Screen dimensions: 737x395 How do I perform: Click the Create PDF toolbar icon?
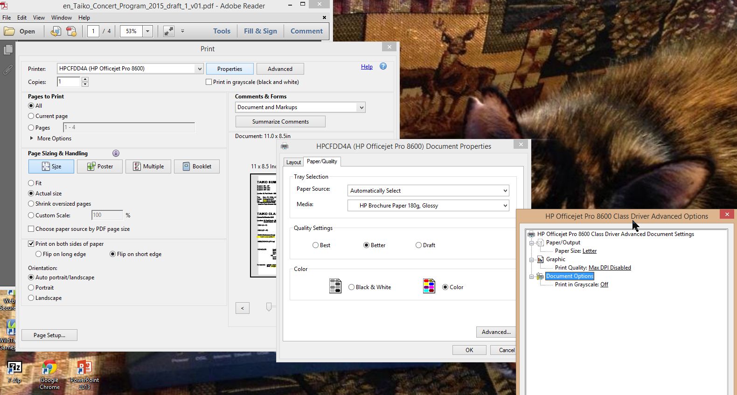coord(56,31)
